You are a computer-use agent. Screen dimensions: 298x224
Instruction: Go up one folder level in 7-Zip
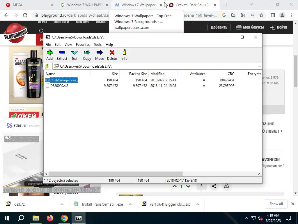coord(47,66)
